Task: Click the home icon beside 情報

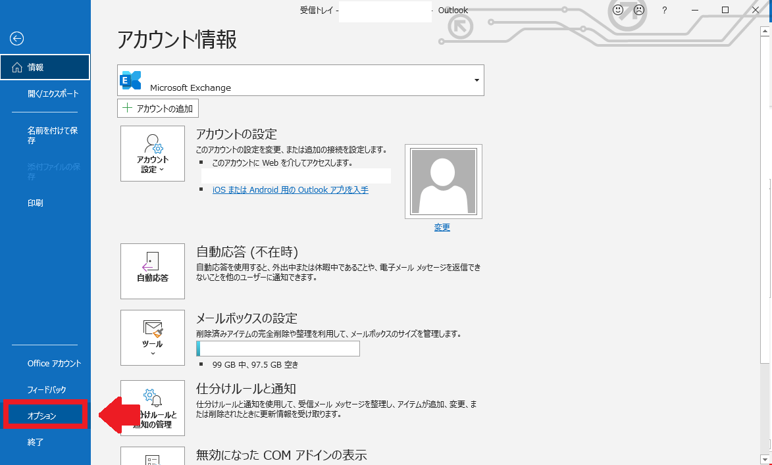Action: point(16,67)
